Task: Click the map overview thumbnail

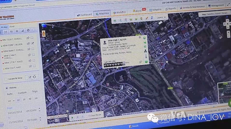Action: pyautogui.click(x=224, y=93)
